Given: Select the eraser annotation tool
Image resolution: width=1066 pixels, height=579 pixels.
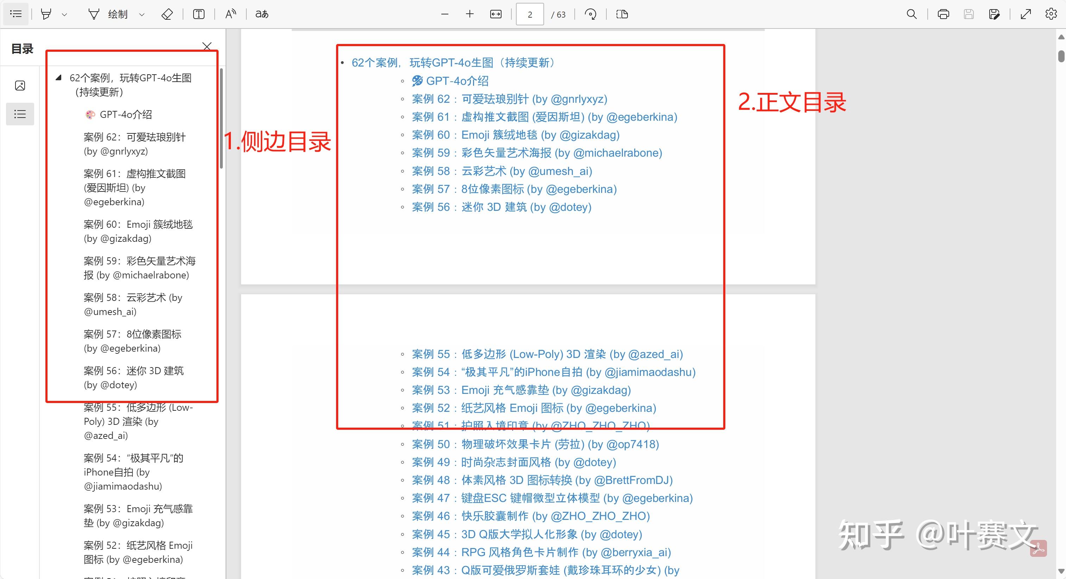Looking at the screenshot, I should (x=167, y=14).
